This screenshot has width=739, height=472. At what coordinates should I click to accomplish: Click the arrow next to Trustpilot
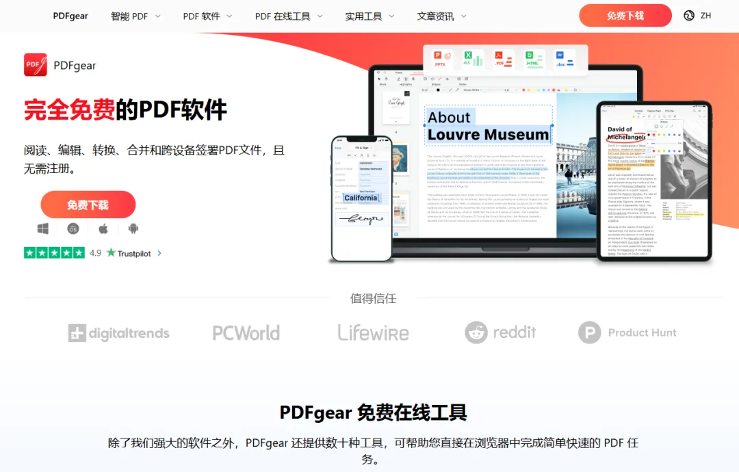pyautogui.click(x=159, y=253)
